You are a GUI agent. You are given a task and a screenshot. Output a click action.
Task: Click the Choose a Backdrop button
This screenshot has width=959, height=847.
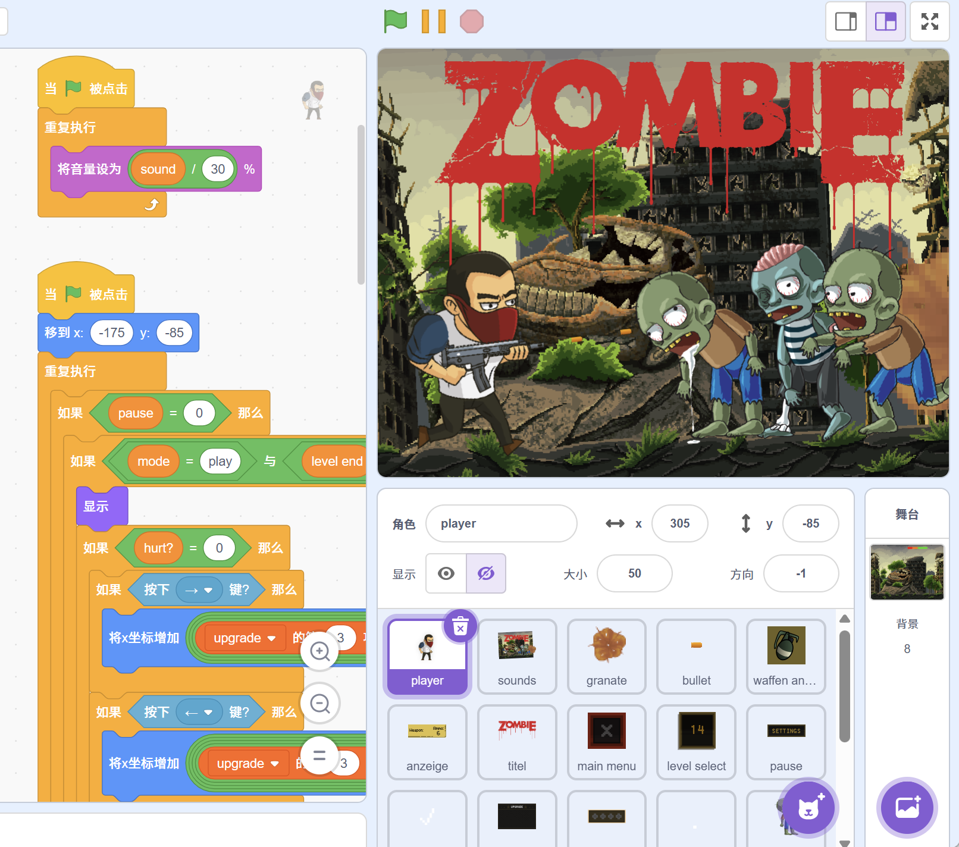tap(907, 807)
